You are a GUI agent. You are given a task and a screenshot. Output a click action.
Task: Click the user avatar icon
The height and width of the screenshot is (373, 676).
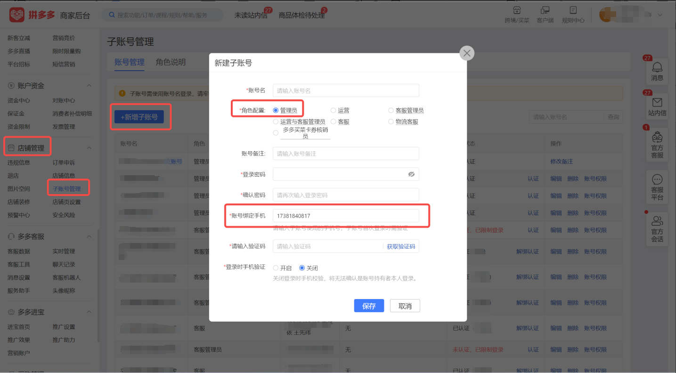click(606, 15)
